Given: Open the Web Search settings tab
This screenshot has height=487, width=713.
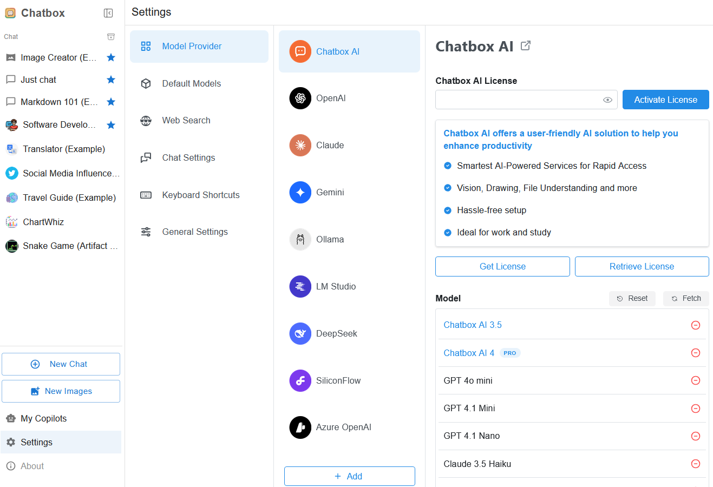Looking at the screenshot, I should tap(186, 121).
